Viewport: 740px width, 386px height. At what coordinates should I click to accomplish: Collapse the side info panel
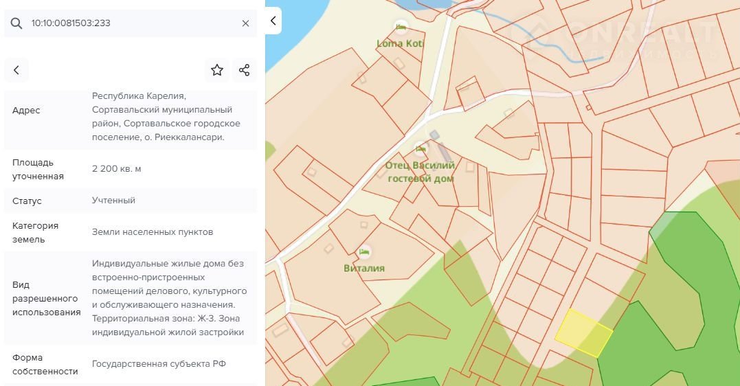point(273,21)
